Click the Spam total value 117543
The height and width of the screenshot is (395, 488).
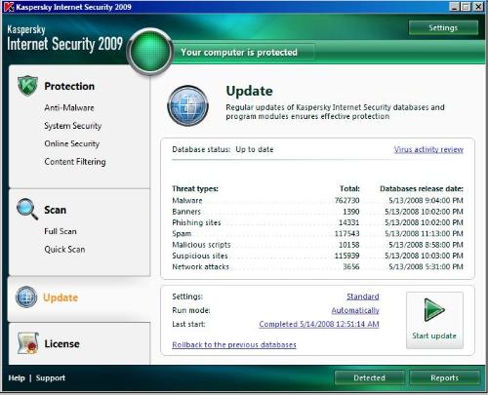[346, 234]
